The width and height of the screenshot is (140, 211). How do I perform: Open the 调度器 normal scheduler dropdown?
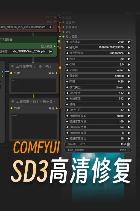(98, 76)
